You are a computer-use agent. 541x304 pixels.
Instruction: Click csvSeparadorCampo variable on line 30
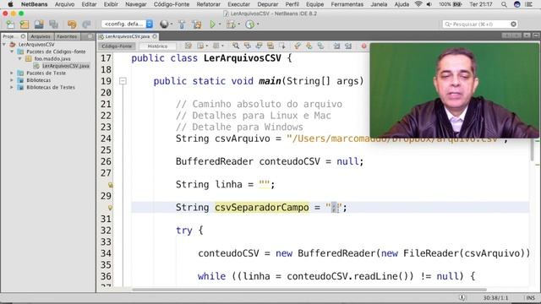pos(261,208)
